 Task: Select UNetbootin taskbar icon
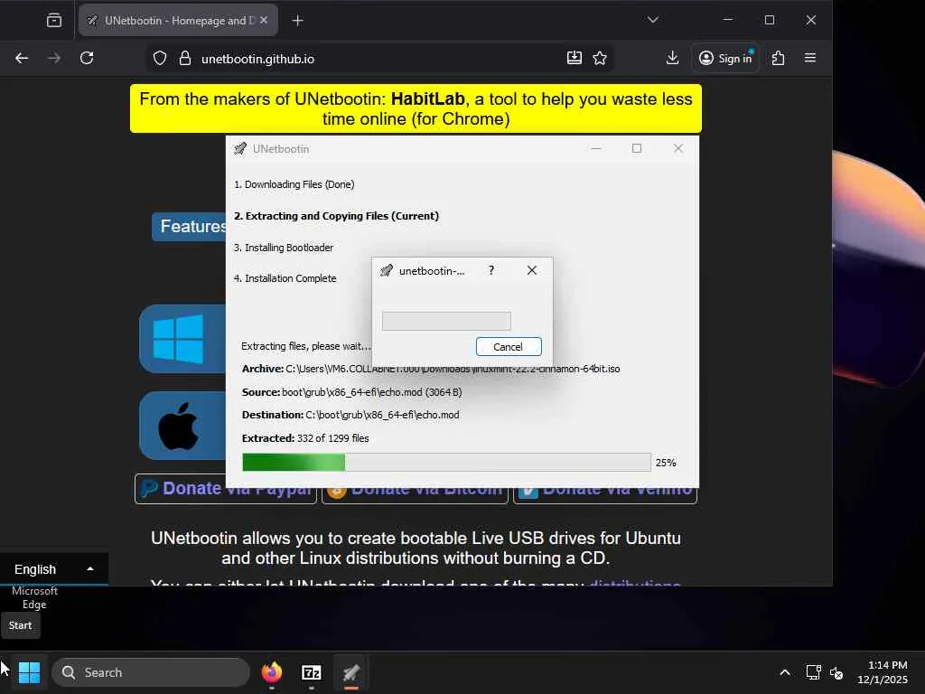click(x=351, y=672)
